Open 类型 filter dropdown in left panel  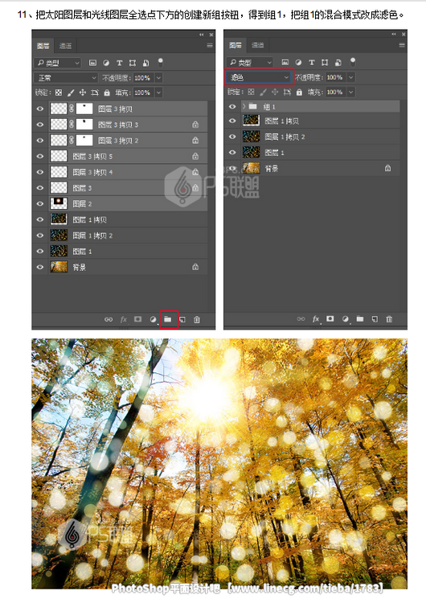click(57, 63)
